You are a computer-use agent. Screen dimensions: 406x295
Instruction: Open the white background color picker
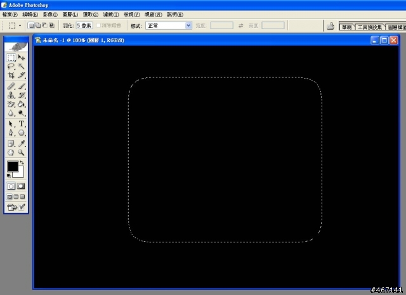point(20,174)
